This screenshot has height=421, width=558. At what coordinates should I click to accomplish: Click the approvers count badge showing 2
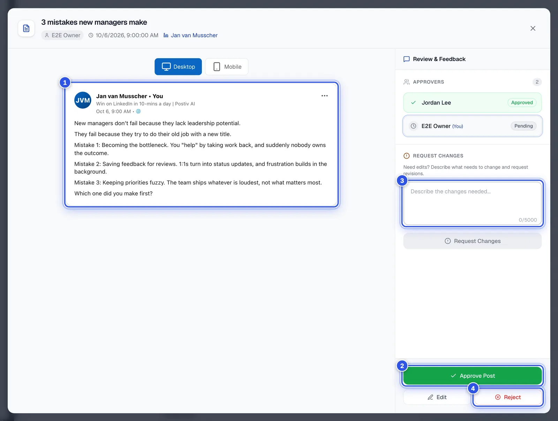point(537,82)
